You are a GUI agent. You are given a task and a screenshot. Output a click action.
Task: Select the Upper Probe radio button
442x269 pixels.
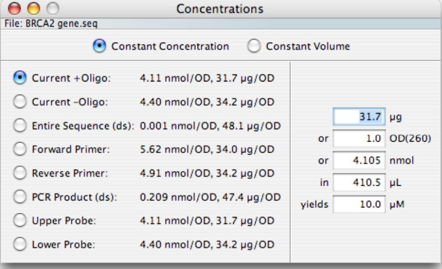tap(20, 220)
